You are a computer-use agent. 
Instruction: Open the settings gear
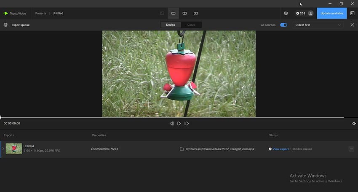(x=286, y=13)
